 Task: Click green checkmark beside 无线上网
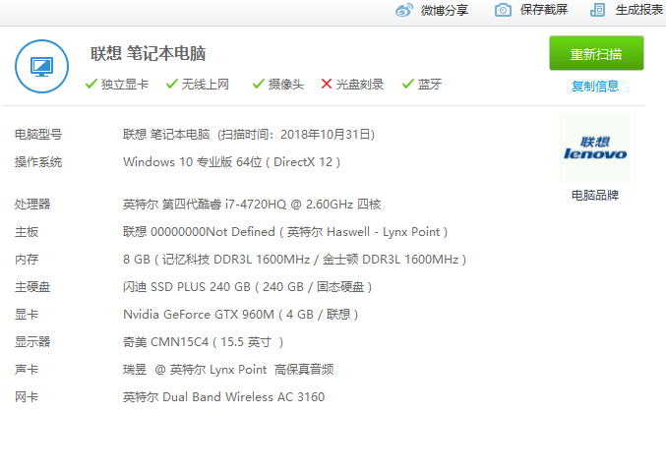click(172, 84)
